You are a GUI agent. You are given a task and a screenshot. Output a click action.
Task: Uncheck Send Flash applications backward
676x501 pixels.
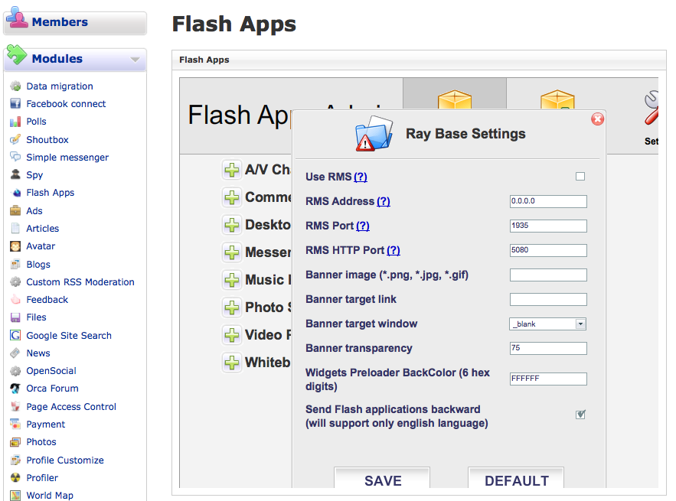[x=580, y=415]
